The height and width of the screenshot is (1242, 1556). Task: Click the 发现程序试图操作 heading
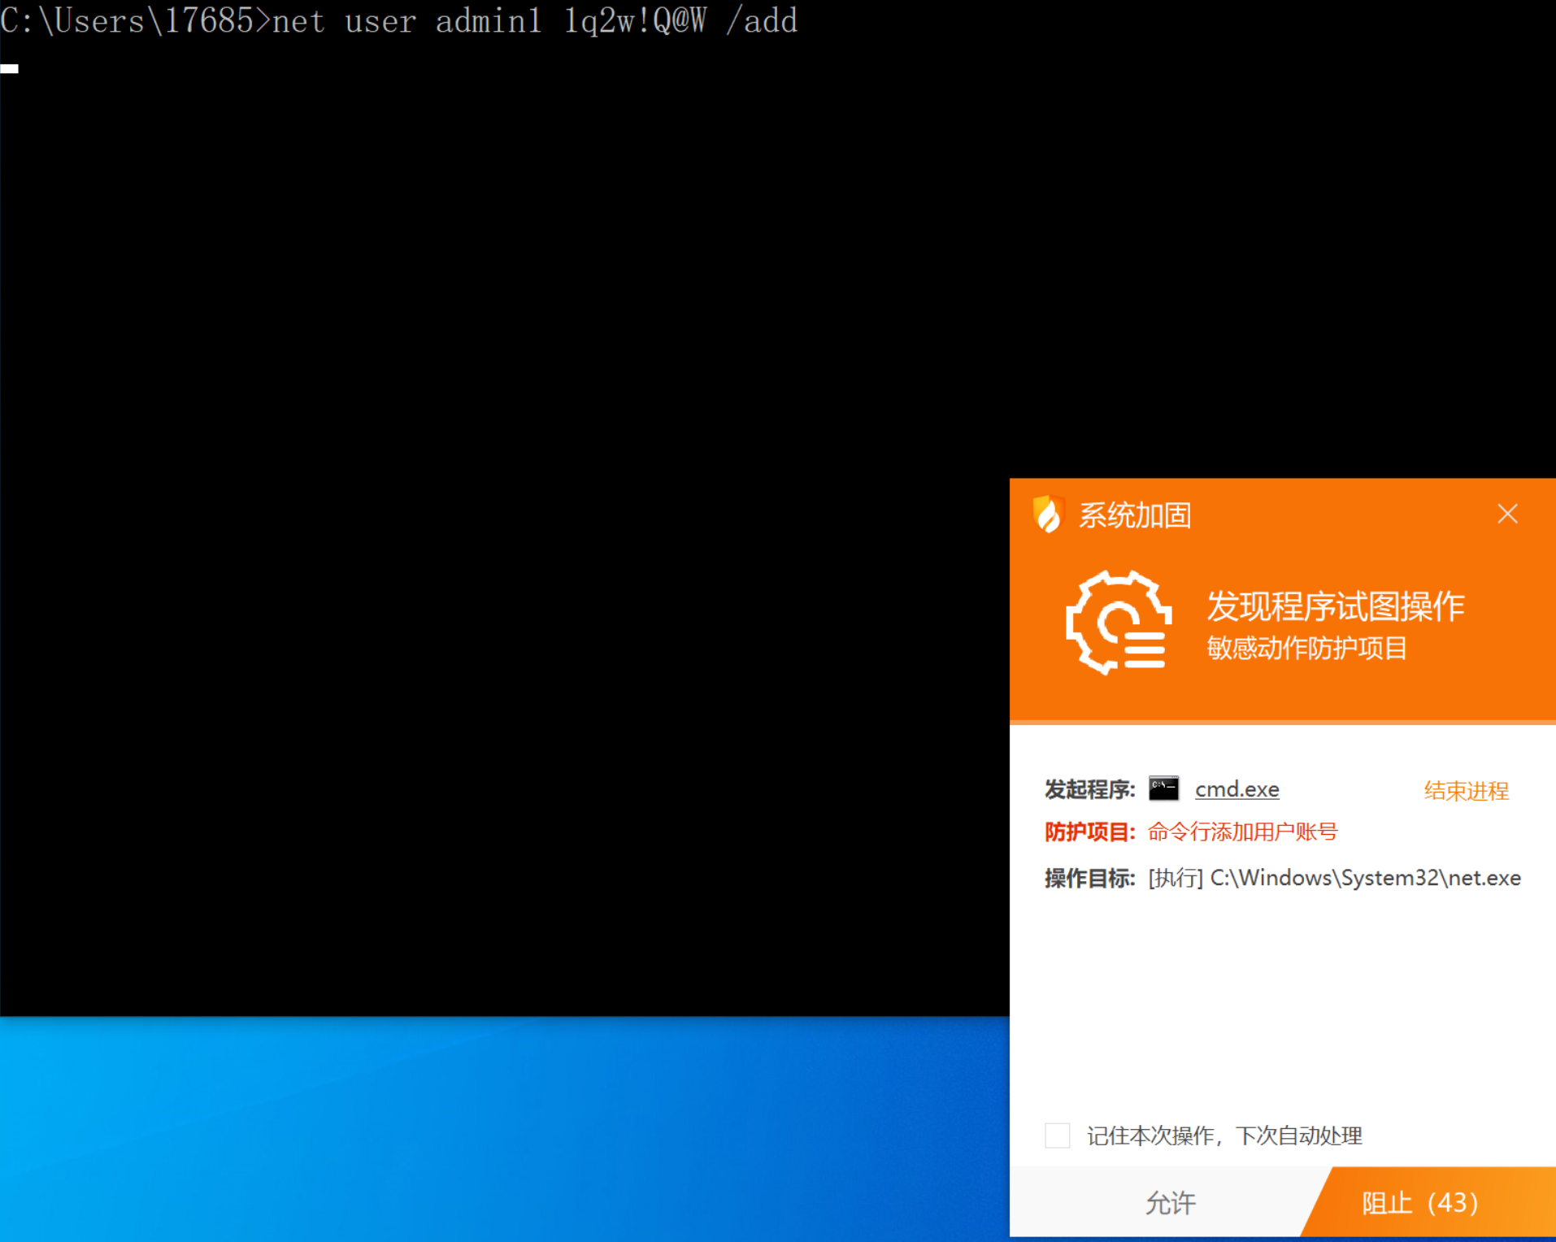coord(1335,606)
